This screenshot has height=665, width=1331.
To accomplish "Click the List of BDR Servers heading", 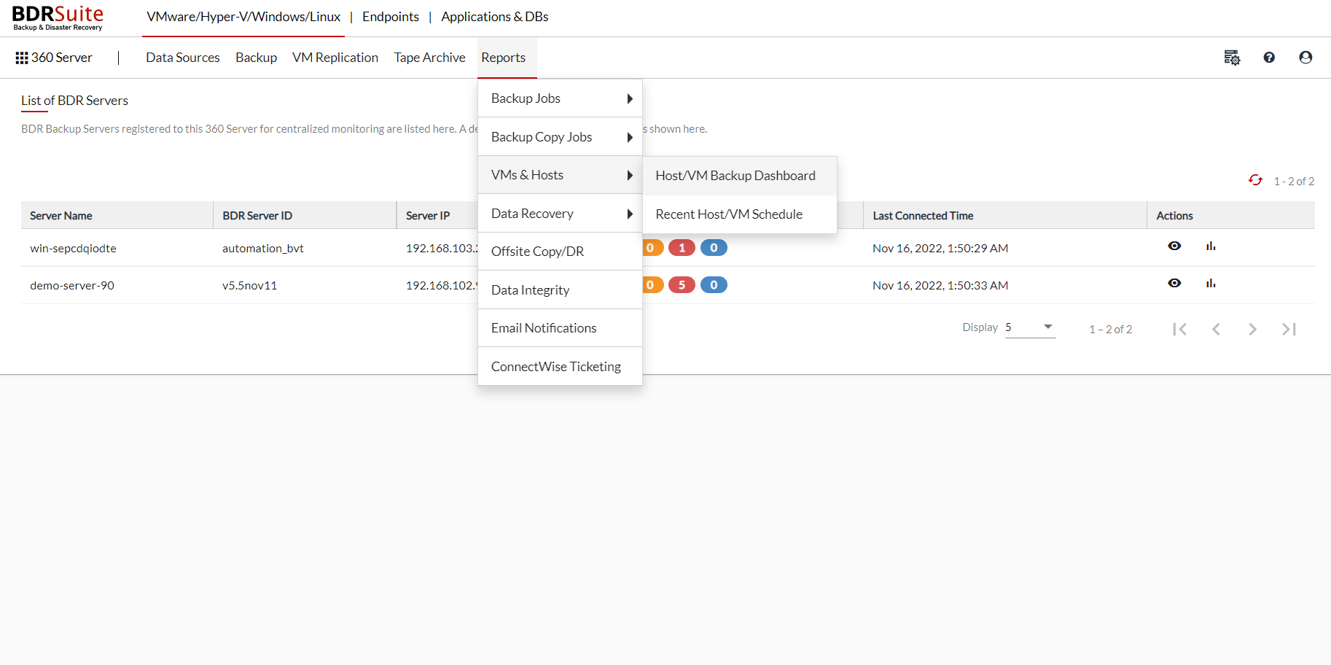I will [x=74, y=101].
